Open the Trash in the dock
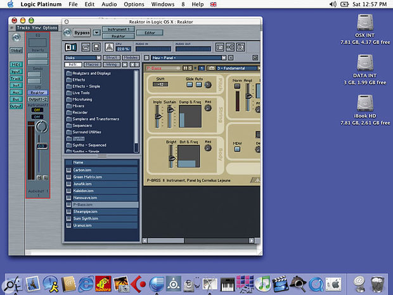 (x=377, y=284)
